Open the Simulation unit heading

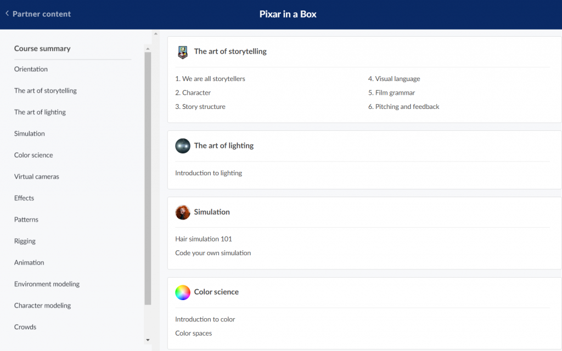(212, 212)
